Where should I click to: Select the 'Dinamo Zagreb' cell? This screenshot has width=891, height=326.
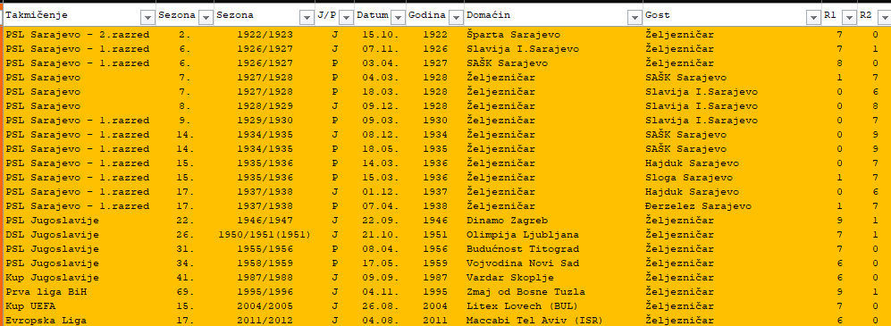pyautogui.click(x=553, y=221)
